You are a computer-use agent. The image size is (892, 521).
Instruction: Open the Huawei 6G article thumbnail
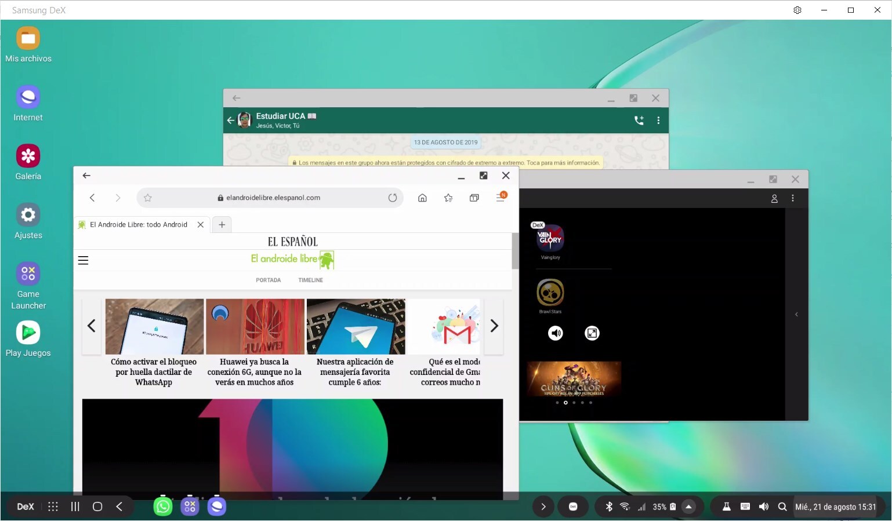pyautogui.click(x=255, y=327)
